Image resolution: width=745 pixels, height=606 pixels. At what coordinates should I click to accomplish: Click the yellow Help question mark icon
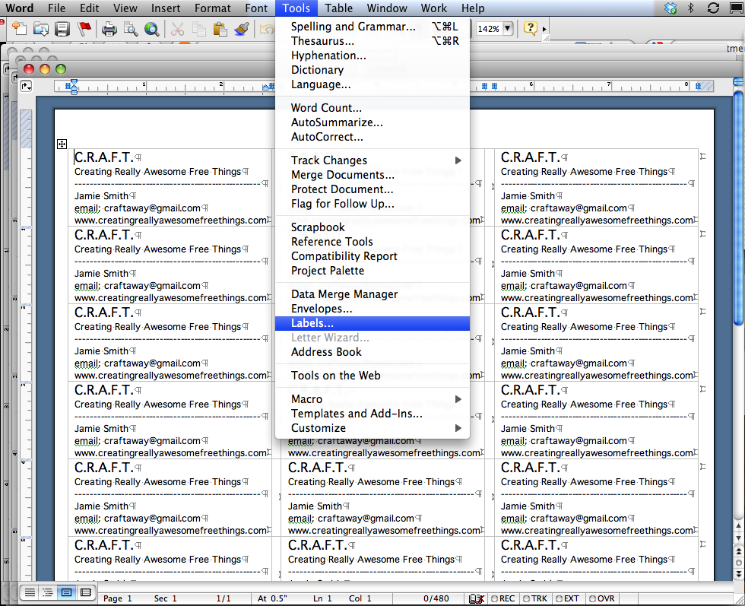pos(530,28)
